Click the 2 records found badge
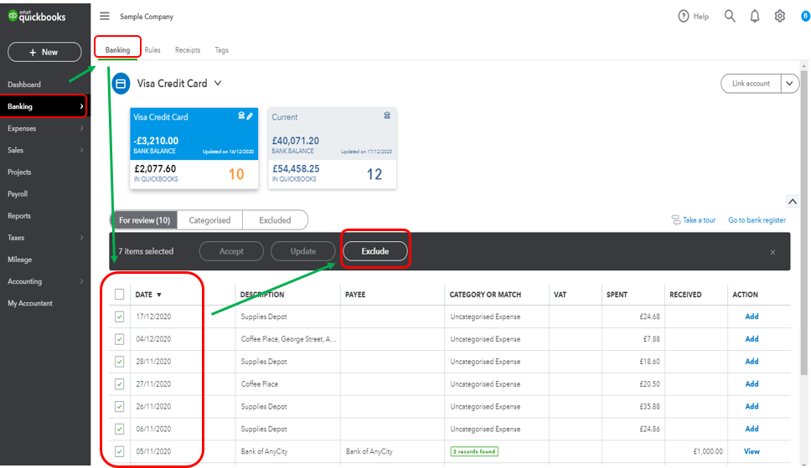811x468 pixels. [474, 451]
